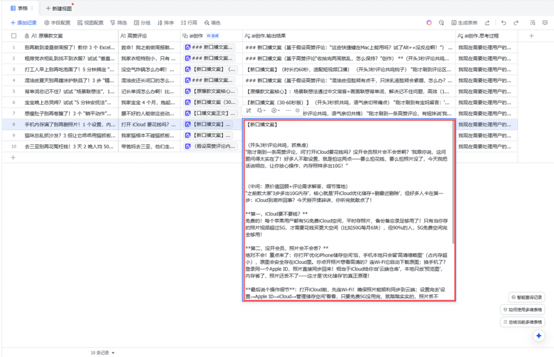Expand the 10 条记录 record count dropdown

click(x=103, y=353)
